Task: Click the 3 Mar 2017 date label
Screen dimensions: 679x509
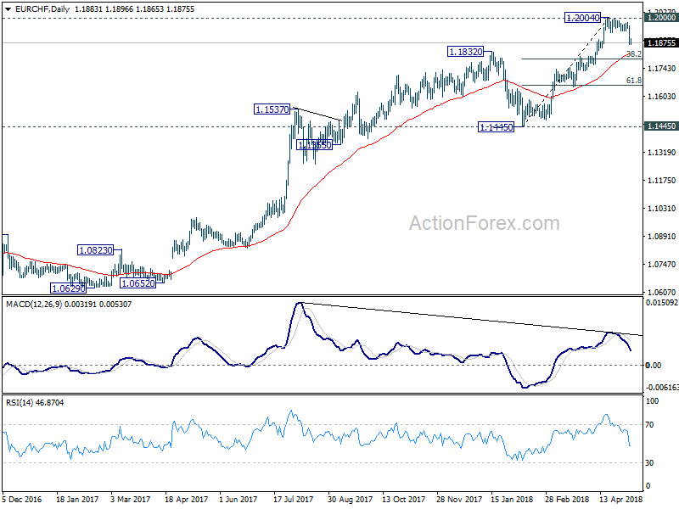Action: coord(131,499)
